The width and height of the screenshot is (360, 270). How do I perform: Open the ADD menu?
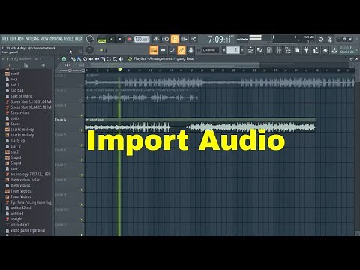click(21, 39)
